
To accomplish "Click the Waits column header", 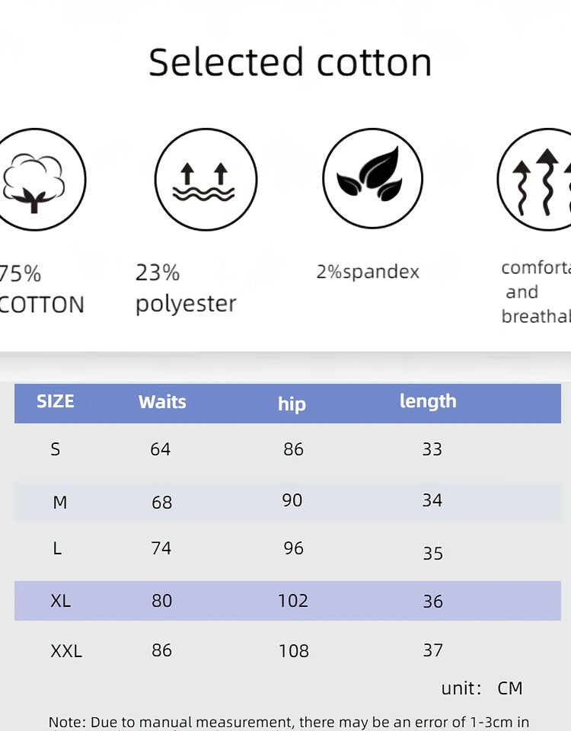I will click(x=162, y=402).
